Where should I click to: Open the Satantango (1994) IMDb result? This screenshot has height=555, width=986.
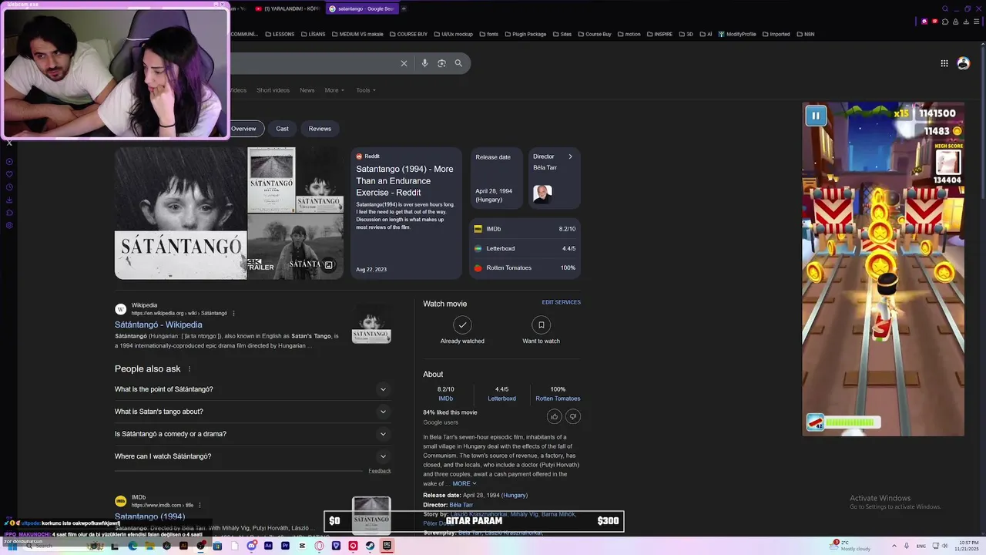[149, 516]
